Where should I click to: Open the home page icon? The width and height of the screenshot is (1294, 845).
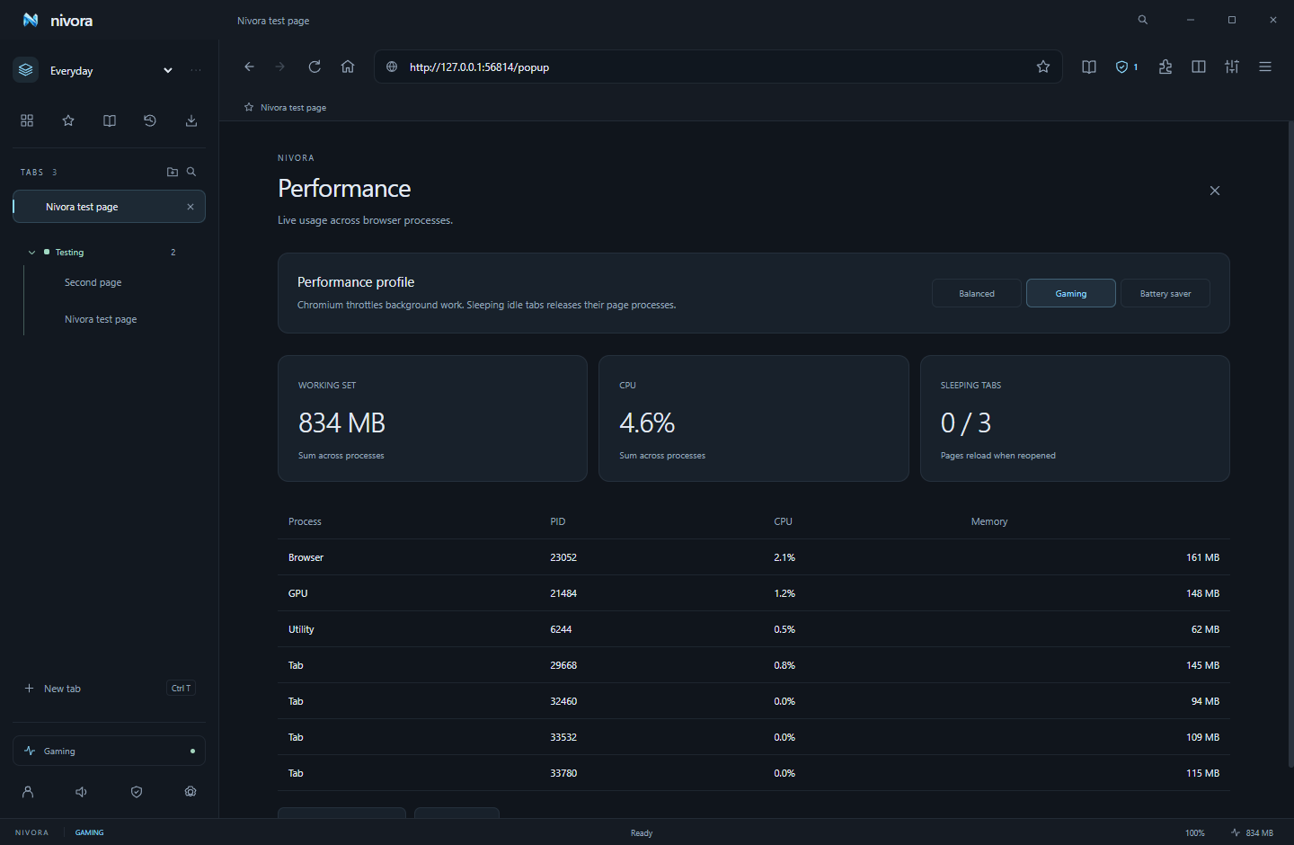click(x=348, y=67)
